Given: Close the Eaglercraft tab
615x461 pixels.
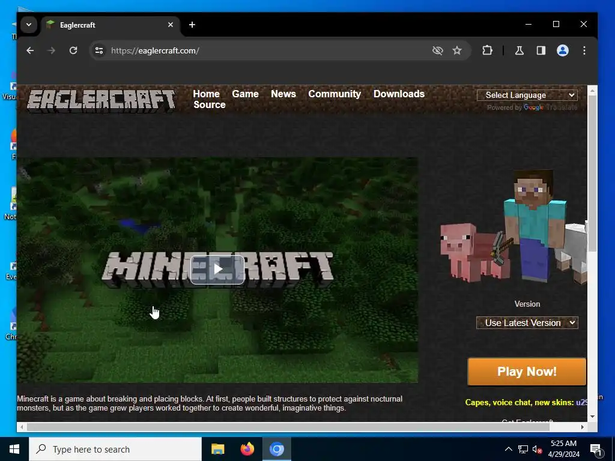Looking at the screenshot, I should (x=170, y=25).
